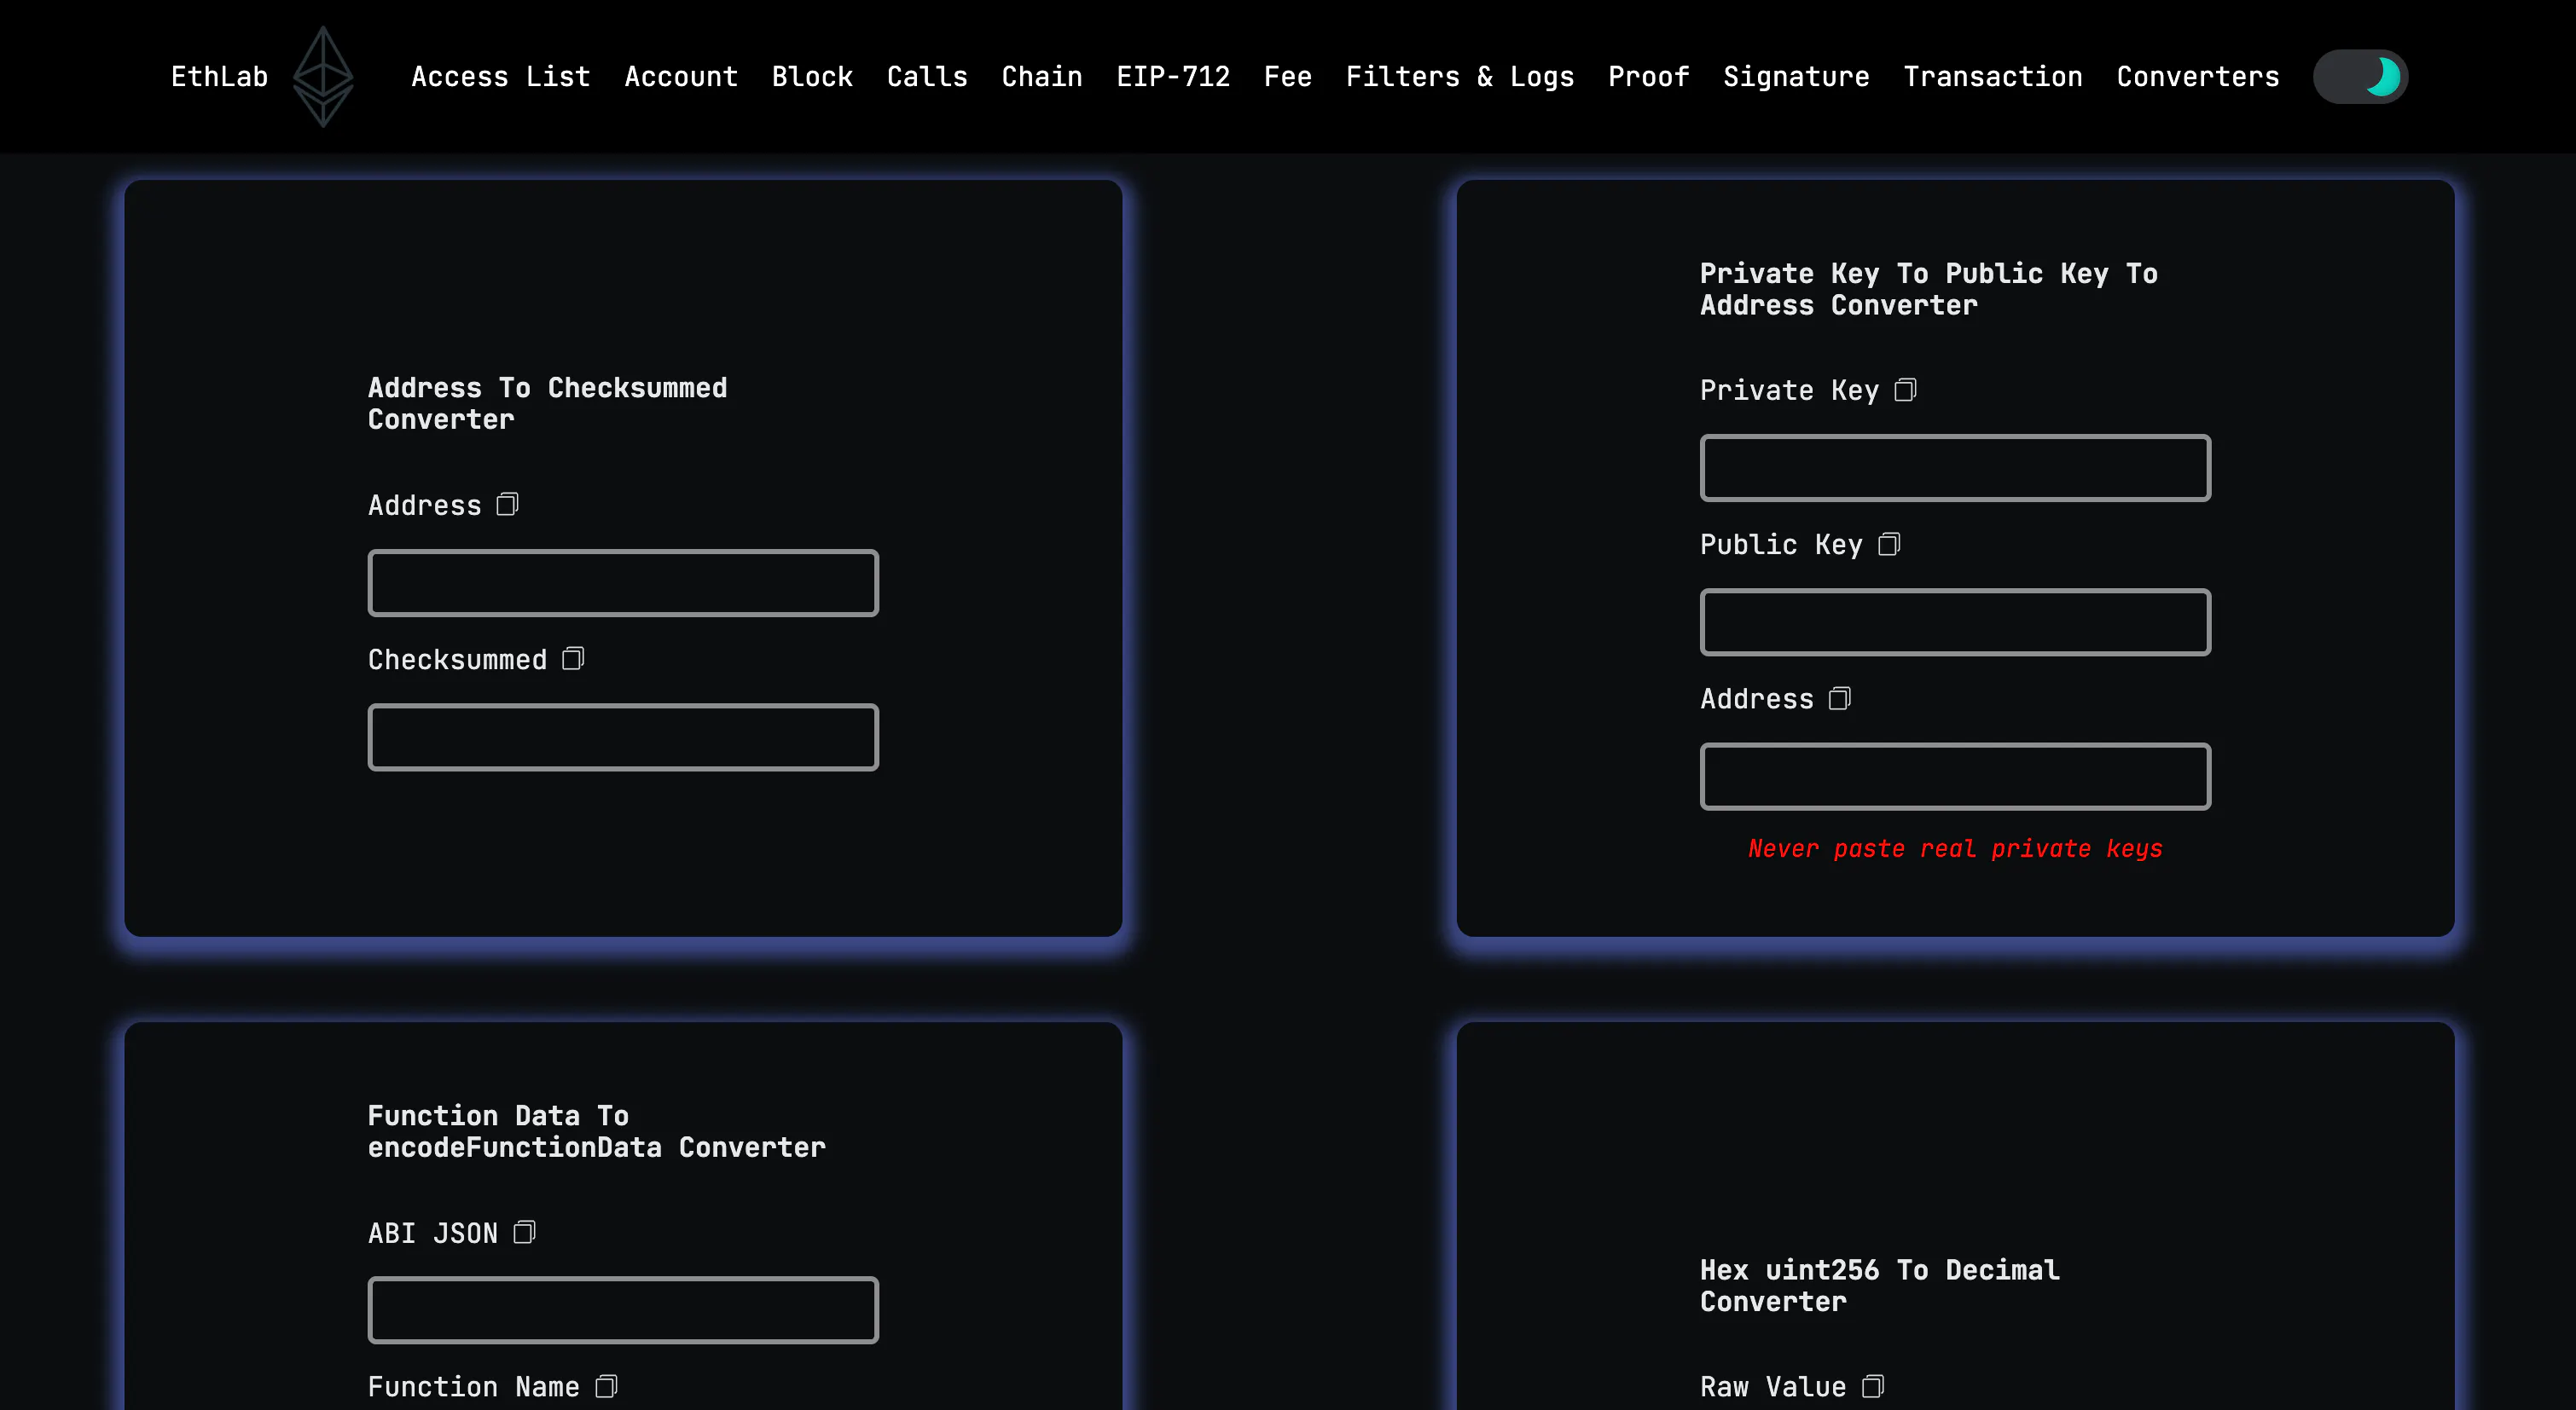Toggle the dark mode moon switch
Viewport: 2576px width, 1410px height.
click(x=2360, y=77)
